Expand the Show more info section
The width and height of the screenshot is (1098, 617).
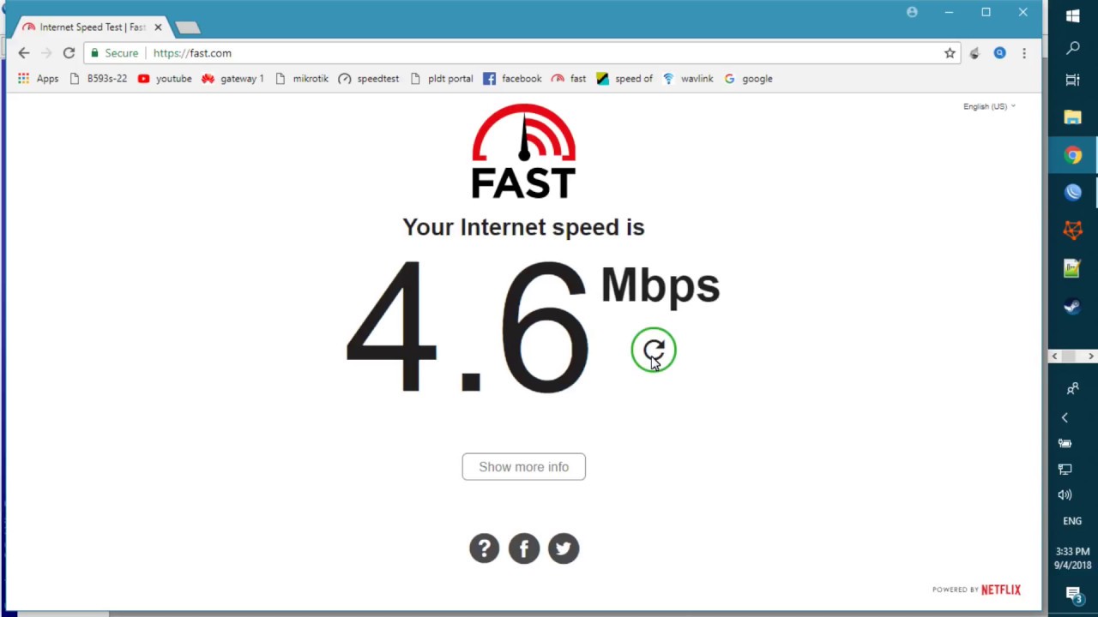524,467
